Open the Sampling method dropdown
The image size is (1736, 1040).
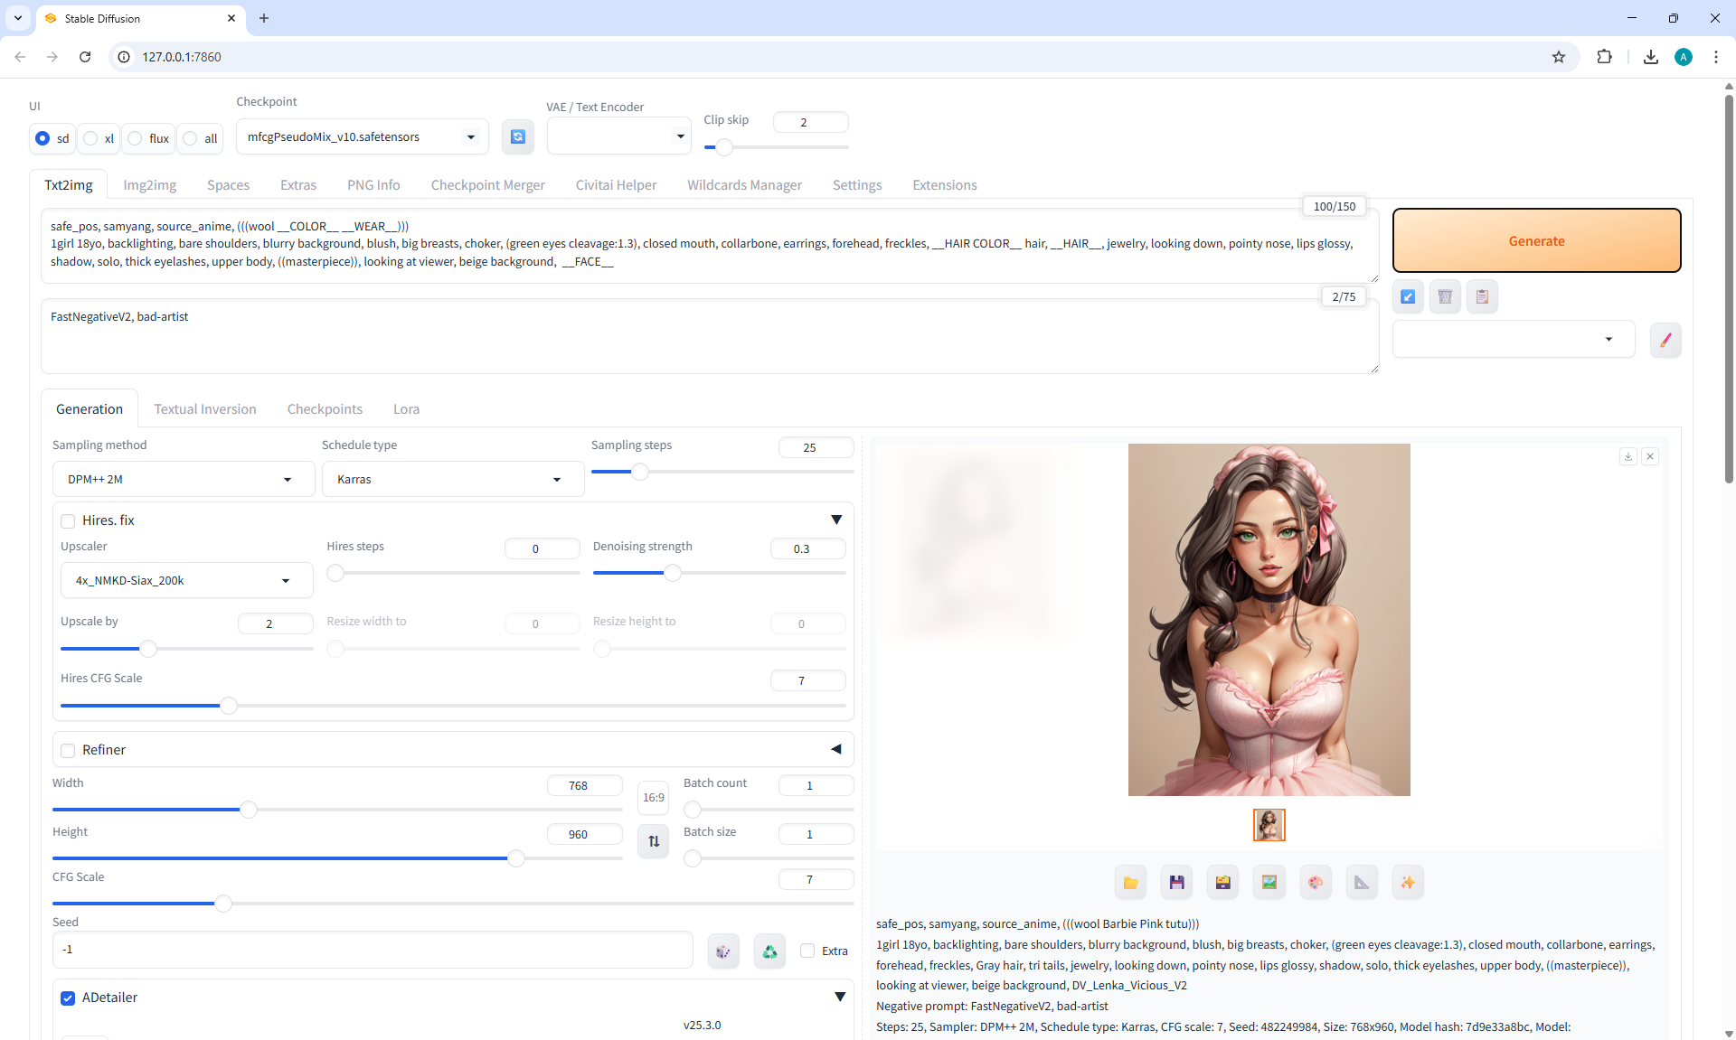click(184, 480)
